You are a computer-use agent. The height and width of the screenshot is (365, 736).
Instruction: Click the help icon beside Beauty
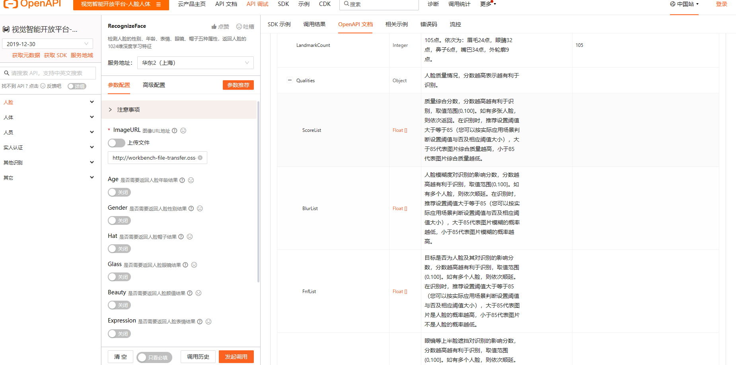point(190,293)
